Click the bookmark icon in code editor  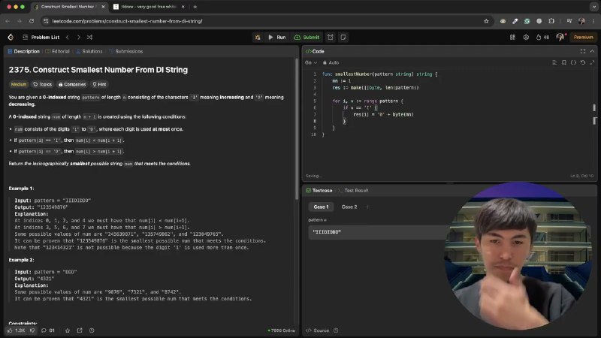564,62
